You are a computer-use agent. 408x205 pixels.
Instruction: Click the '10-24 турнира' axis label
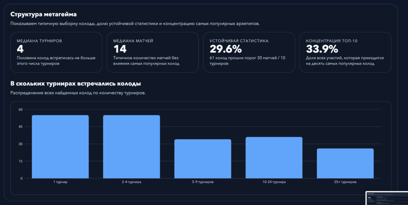[x=274, y=182]
